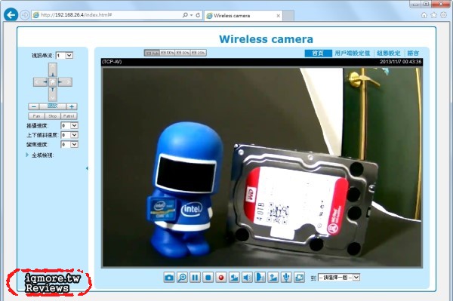Viewport: 453px width, 301px height.
Task: Tilt camera down with the down arrow
Action: 53,94
